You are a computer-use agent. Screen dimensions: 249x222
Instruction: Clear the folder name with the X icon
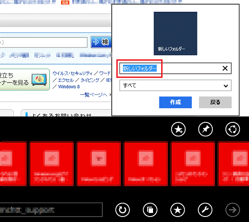225,68
